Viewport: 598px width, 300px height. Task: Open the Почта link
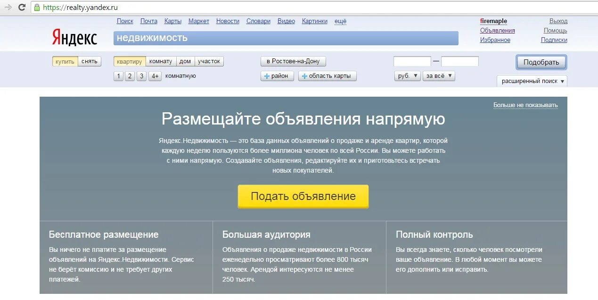[x=149, y=21]
